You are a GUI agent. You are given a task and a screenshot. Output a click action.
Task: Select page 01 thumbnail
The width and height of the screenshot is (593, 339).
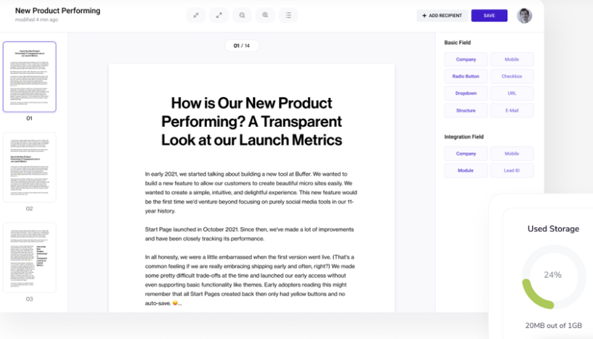coord(30,76)
